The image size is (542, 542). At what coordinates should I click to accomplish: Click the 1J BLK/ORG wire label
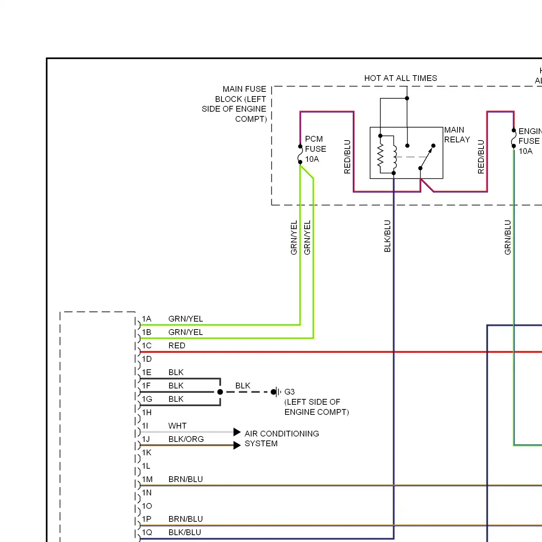(x=186, y=439)
